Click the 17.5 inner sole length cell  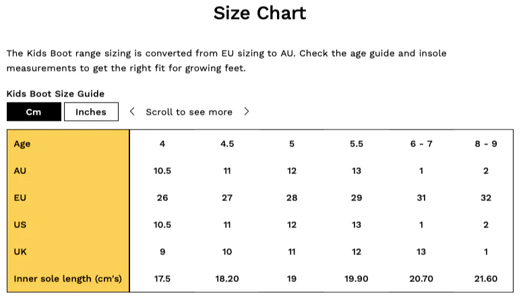pyautogui.click(x=162, y=279)
